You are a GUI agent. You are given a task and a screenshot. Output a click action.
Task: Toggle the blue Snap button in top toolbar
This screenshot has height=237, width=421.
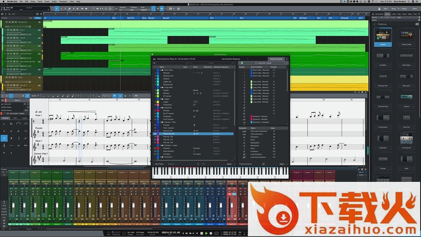(153, 8)
